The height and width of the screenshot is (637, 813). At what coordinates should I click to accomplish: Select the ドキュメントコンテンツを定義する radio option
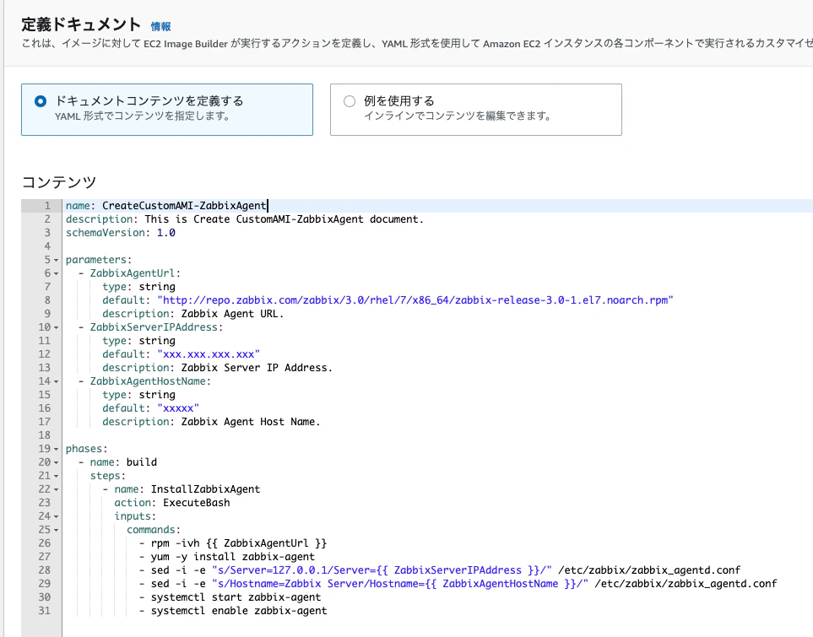point(41,101)
